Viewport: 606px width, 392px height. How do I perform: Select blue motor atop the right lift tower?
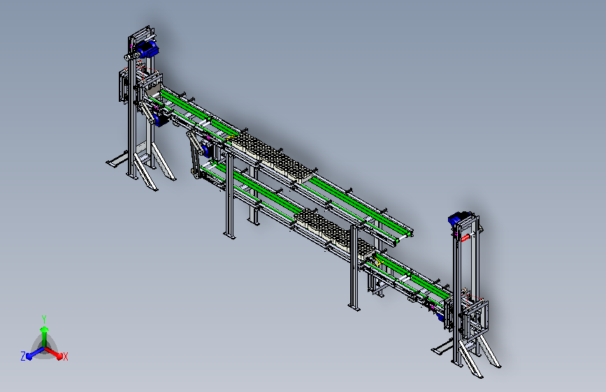(x=459, y=218)
